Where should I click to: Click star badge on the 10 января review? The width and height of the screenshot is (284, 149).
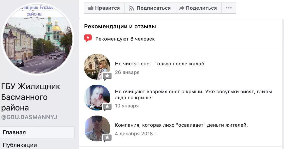(107, 107)
